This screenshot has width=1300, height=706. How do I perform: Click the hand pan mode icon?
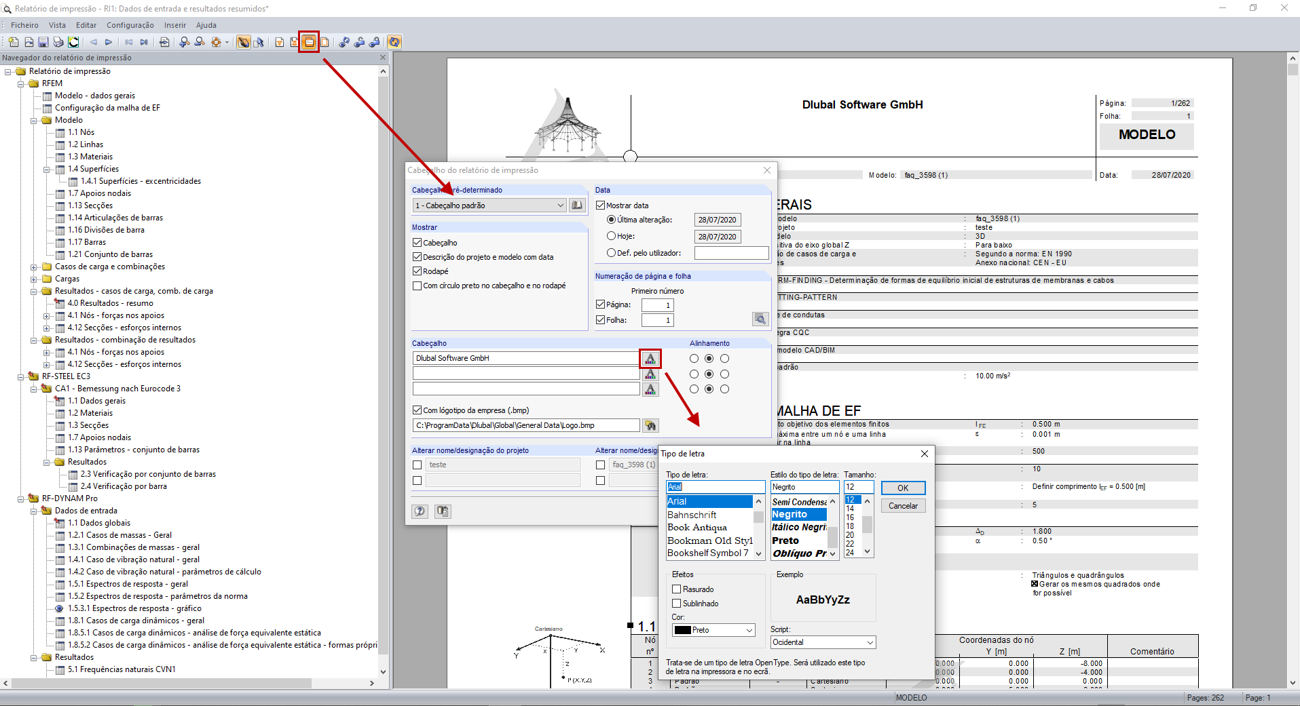(243, 42)
